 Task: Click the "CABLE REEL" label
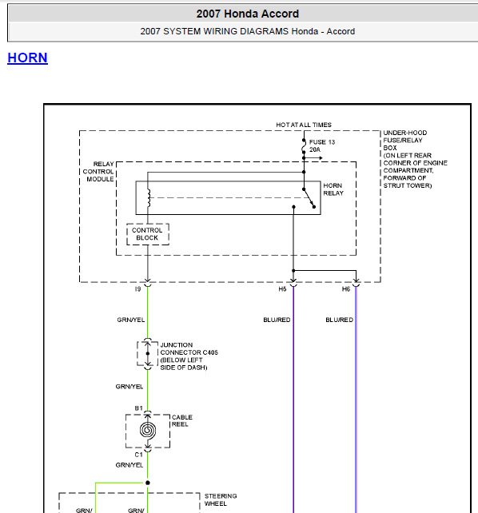point(182,421)
